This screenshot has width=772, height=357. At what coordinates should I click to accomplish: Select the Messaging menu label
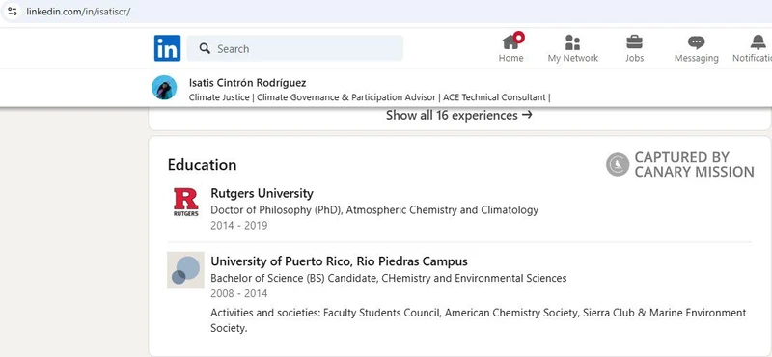(x=696, y=58)
